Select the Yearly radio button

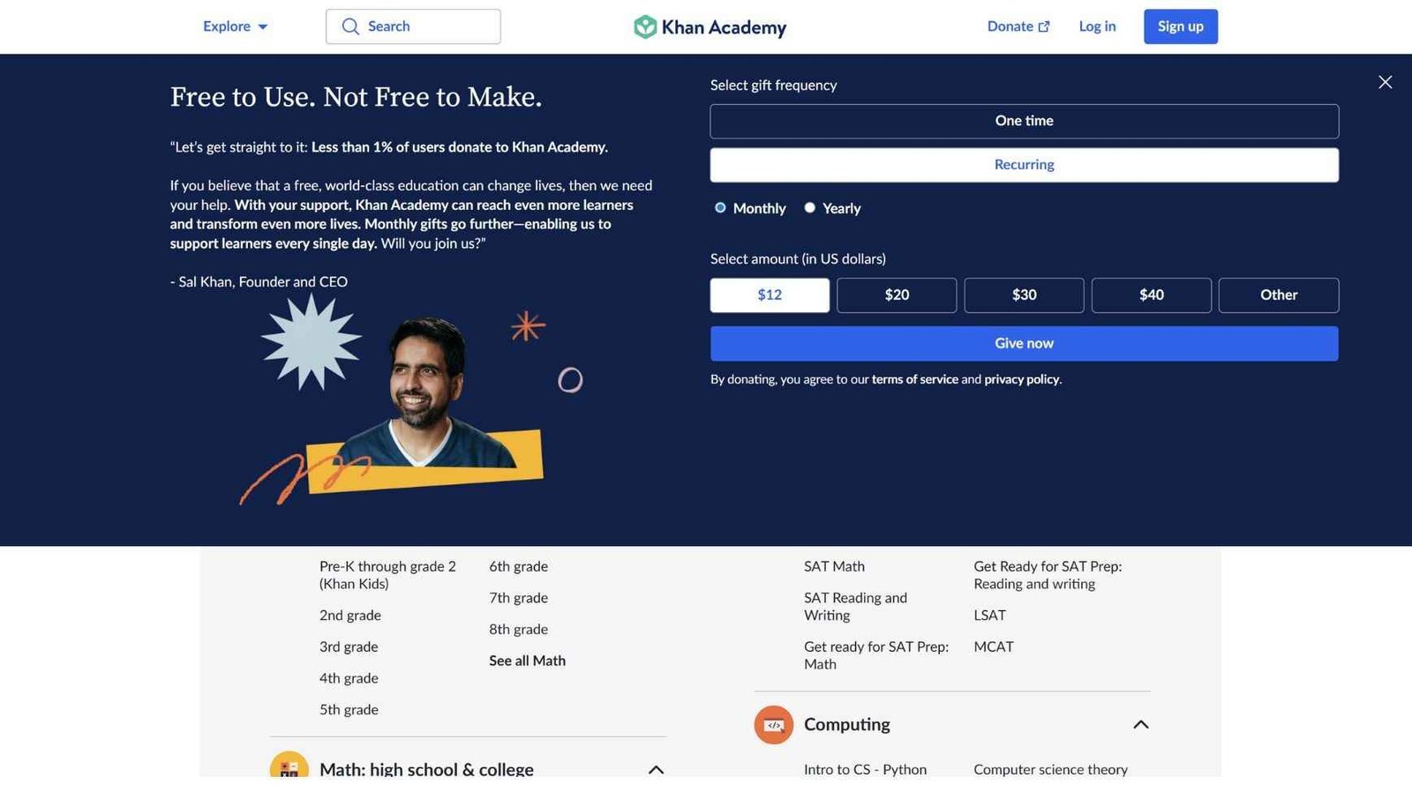[809, 208]
